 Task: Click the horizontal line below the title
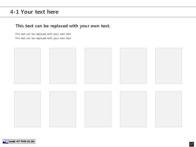tap(98, 17)
